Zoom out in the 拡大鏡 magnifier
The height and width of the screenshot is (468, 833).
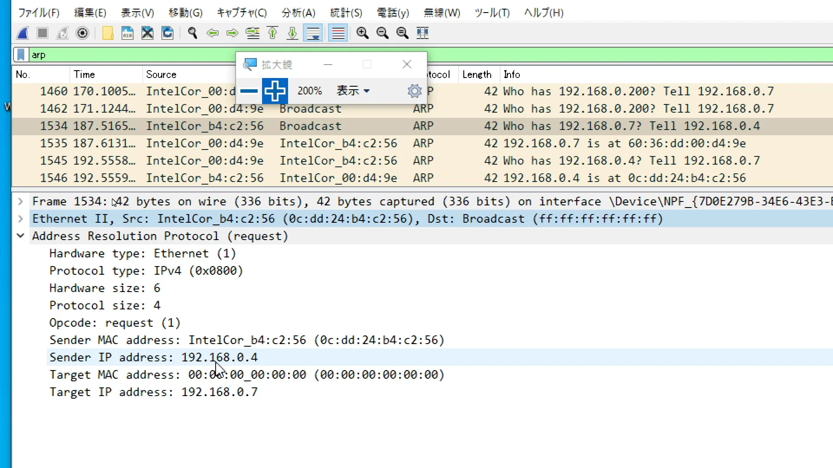249,91
